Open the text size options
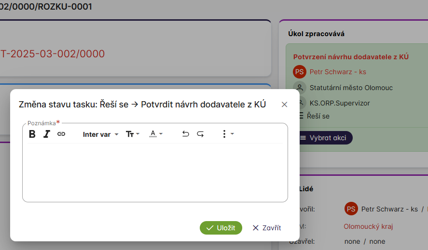The image size is (428, 250). (132, 134)
